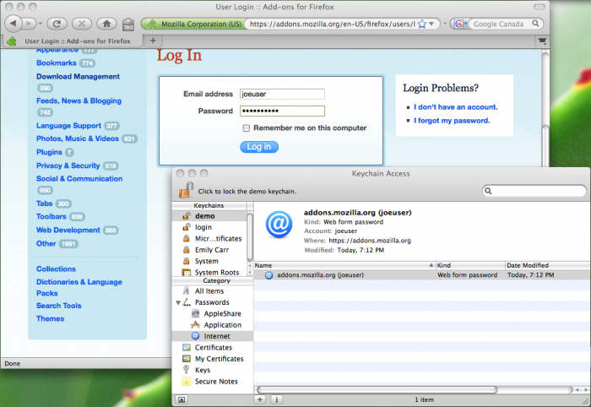Select My Certificates category
This screenshot has height=407, width=591.
213,359
